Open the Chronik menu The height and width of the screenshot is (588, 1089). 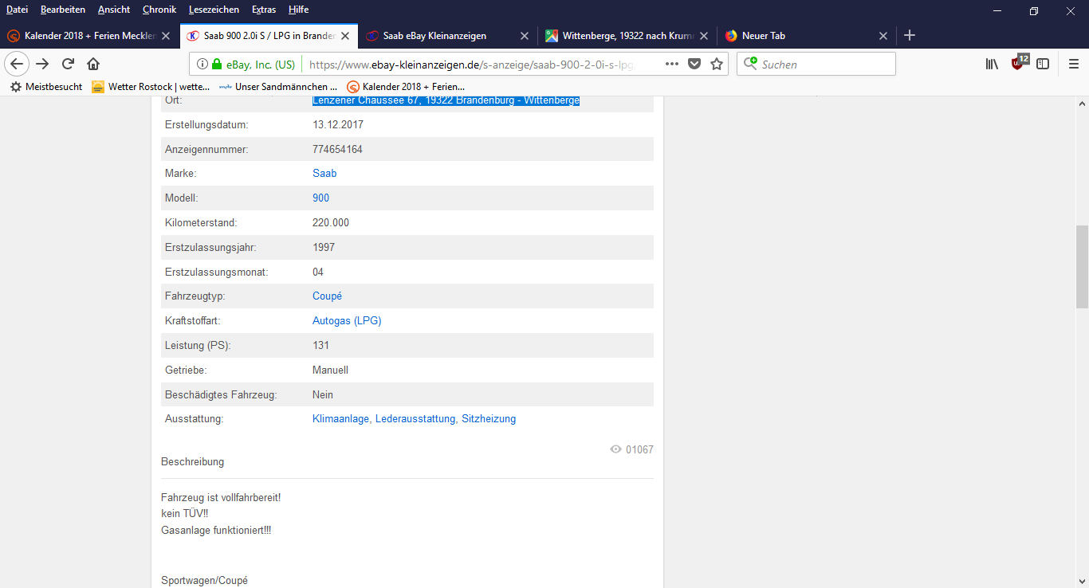click(x=159, y=10)
